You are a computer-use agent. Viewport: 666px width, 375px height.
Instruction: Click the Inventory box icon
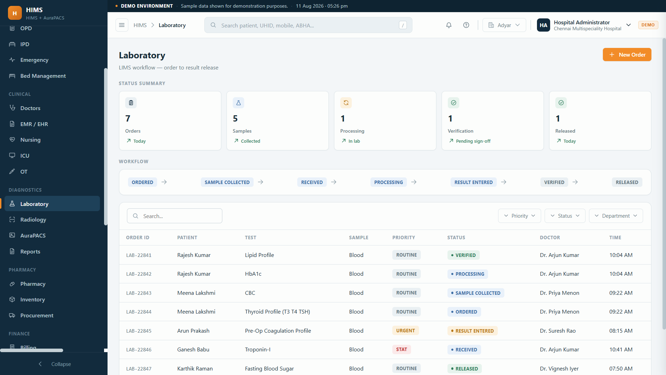point(12,299)
